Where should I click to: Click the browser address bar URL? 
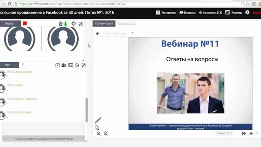click(x=72, y=4)
